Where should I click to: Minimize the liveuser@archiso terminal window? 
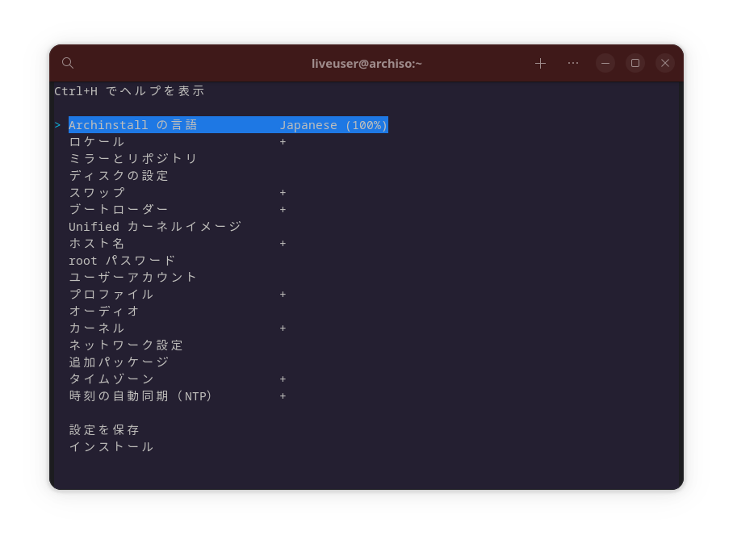click(x=605, y=63)
